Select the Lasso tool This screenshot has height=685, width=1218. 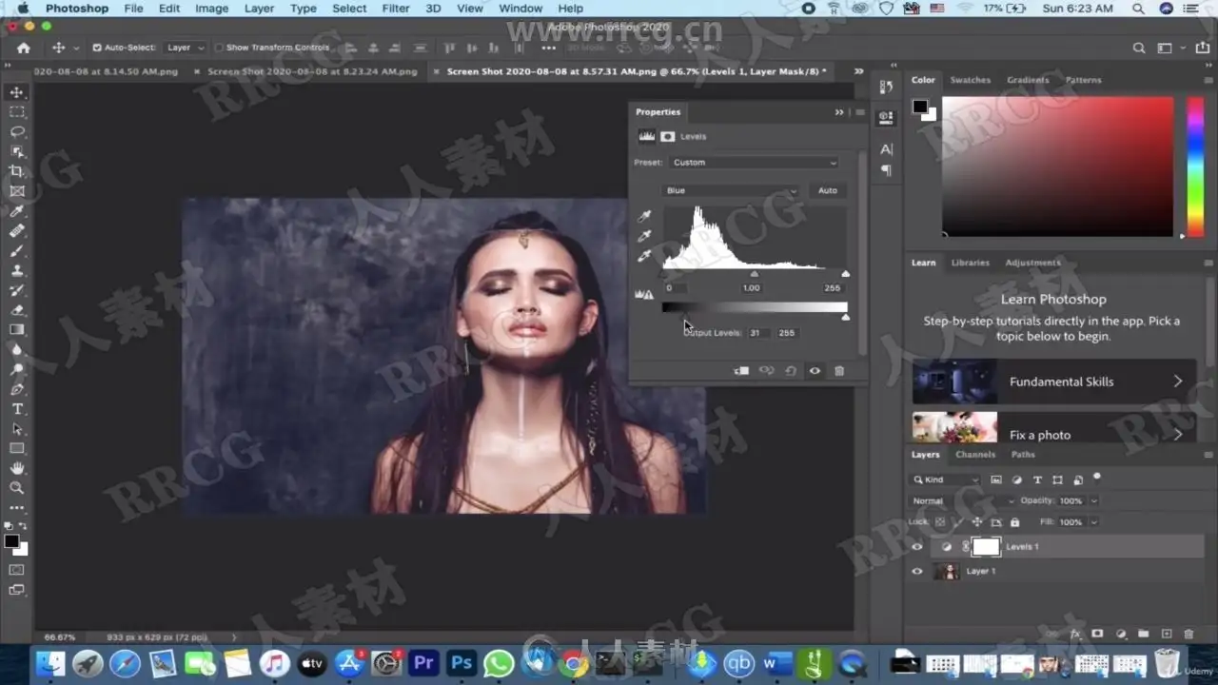point(17,131)
